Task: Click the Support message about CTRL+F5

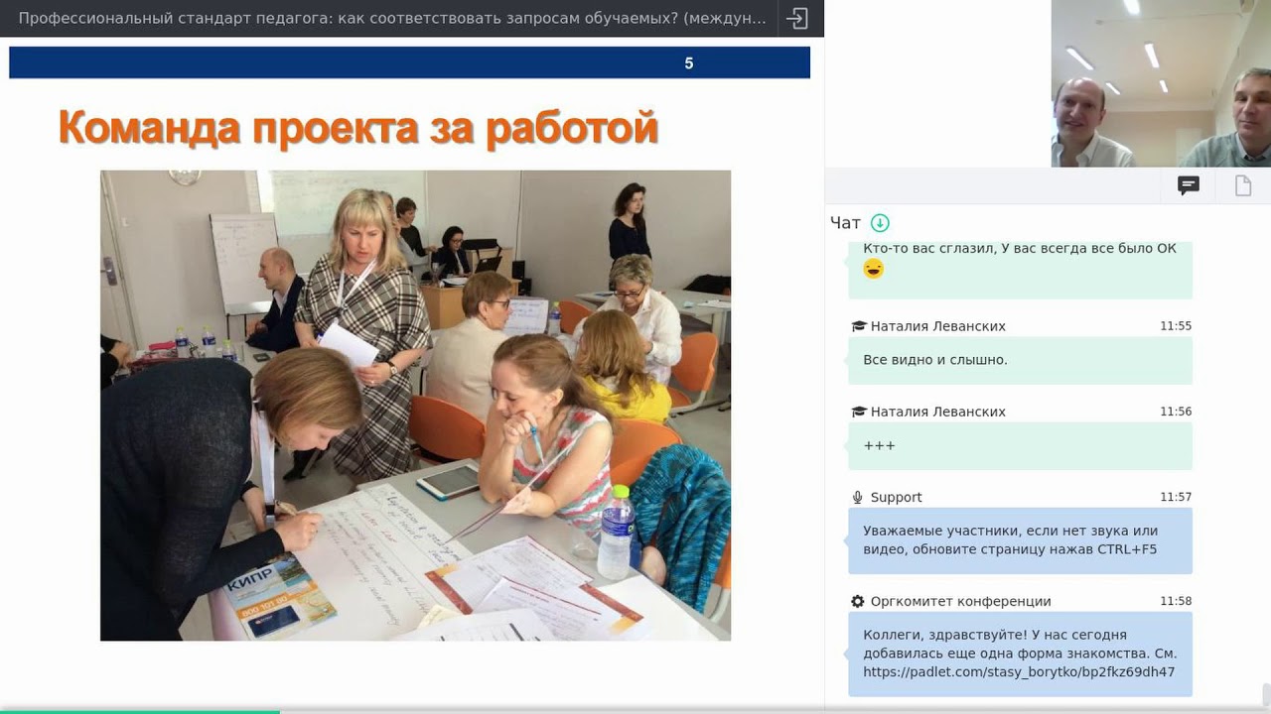Action: 1020,540
